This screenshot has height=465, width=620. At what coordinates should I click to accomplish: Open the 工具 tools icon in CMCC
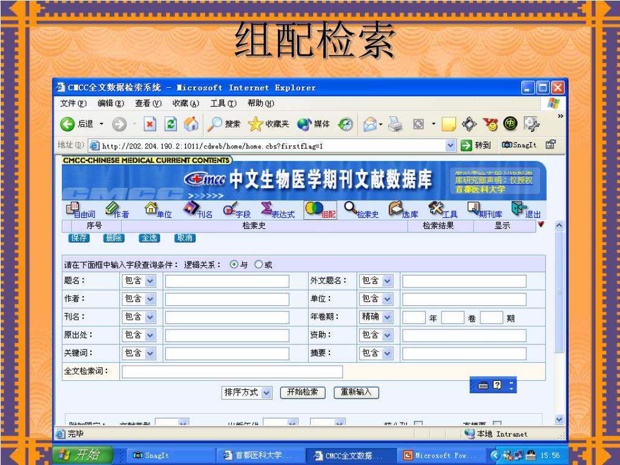pyautogui.click(x=443, y=210)
